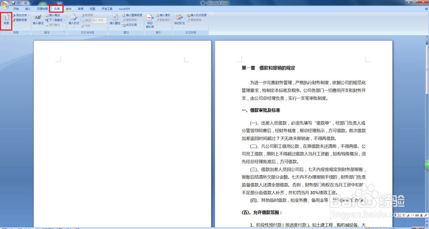Open the 审阅 ribbon tab
The height and width of the screenshot is (229, 429).
click(81, 9)
